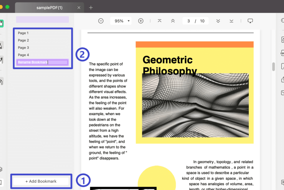This screenshot has height=190, width=284.
Task: Click the vertical scrollbar thumb of document
Action: (x=273, y=66)
